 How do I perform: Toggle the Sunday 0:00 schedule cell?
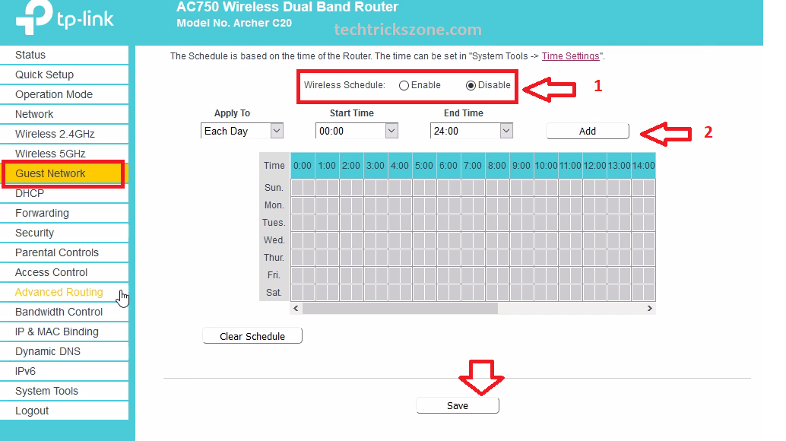tap(297, 188)
